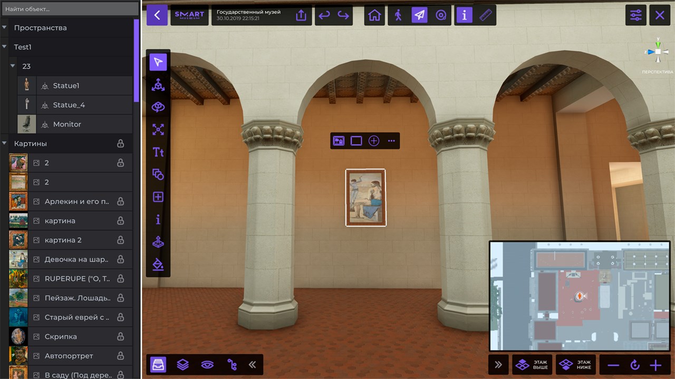Screen dimensions: 675x379
Task: Click the picture frame icon in popup
Action: (x=339, y=141)
